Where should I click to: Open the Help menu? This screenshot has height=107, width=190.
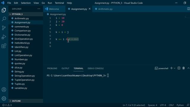click(x=69, y=3)
